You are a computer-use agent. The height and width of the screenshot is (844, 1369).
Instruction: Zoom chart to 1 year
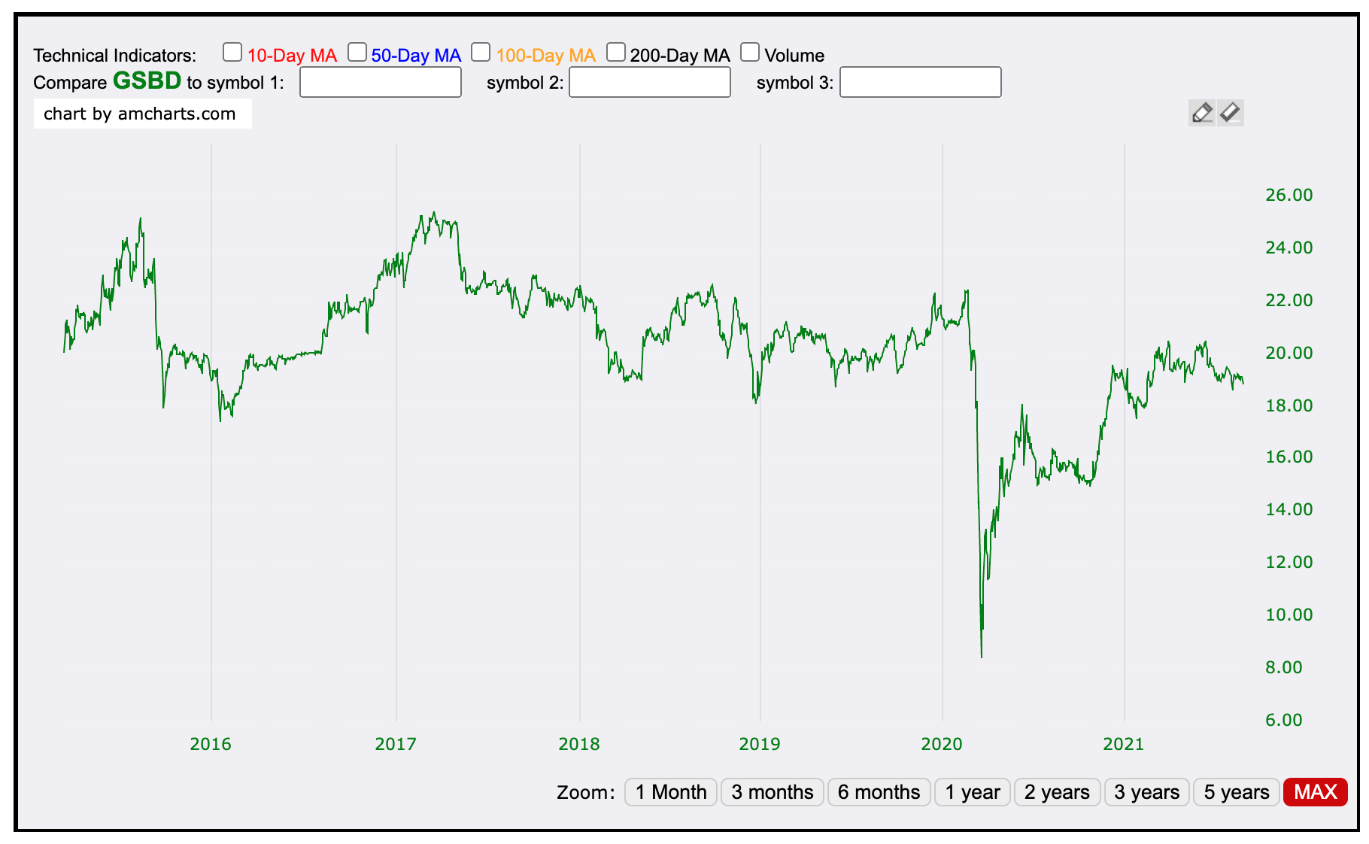pos(973,792)
